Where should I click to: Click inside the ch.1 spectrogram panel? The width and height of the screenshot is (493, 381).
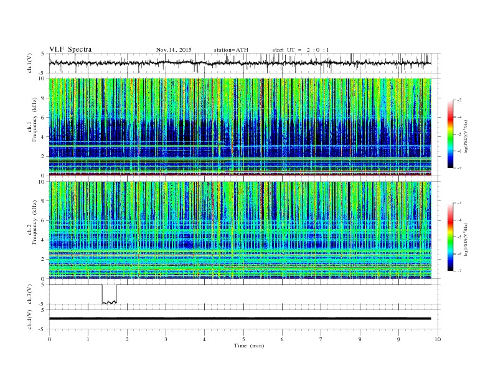tap(240, 127)
